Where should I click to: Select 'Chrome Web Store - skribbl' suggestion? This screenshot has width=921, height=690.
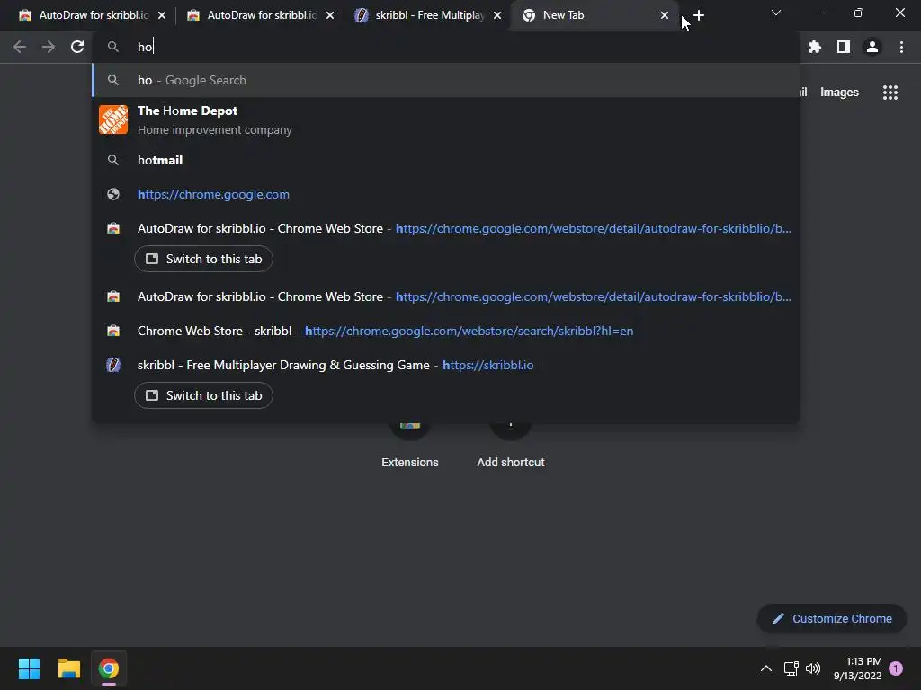click(x=446, y=331)
